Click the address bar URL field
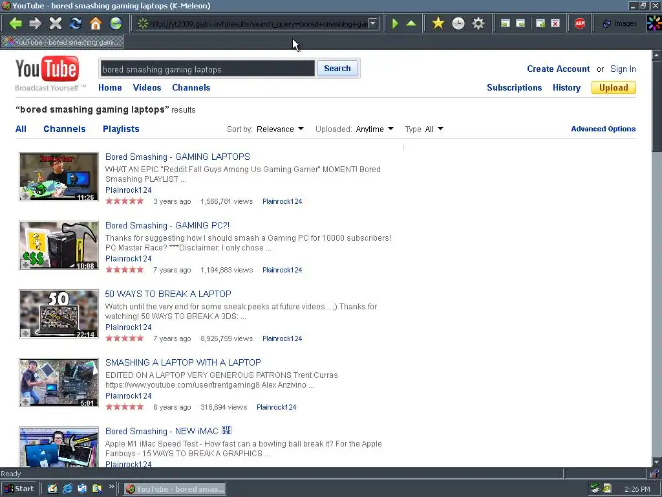Viewport: 662px width, 497px height. coord(259,24)
